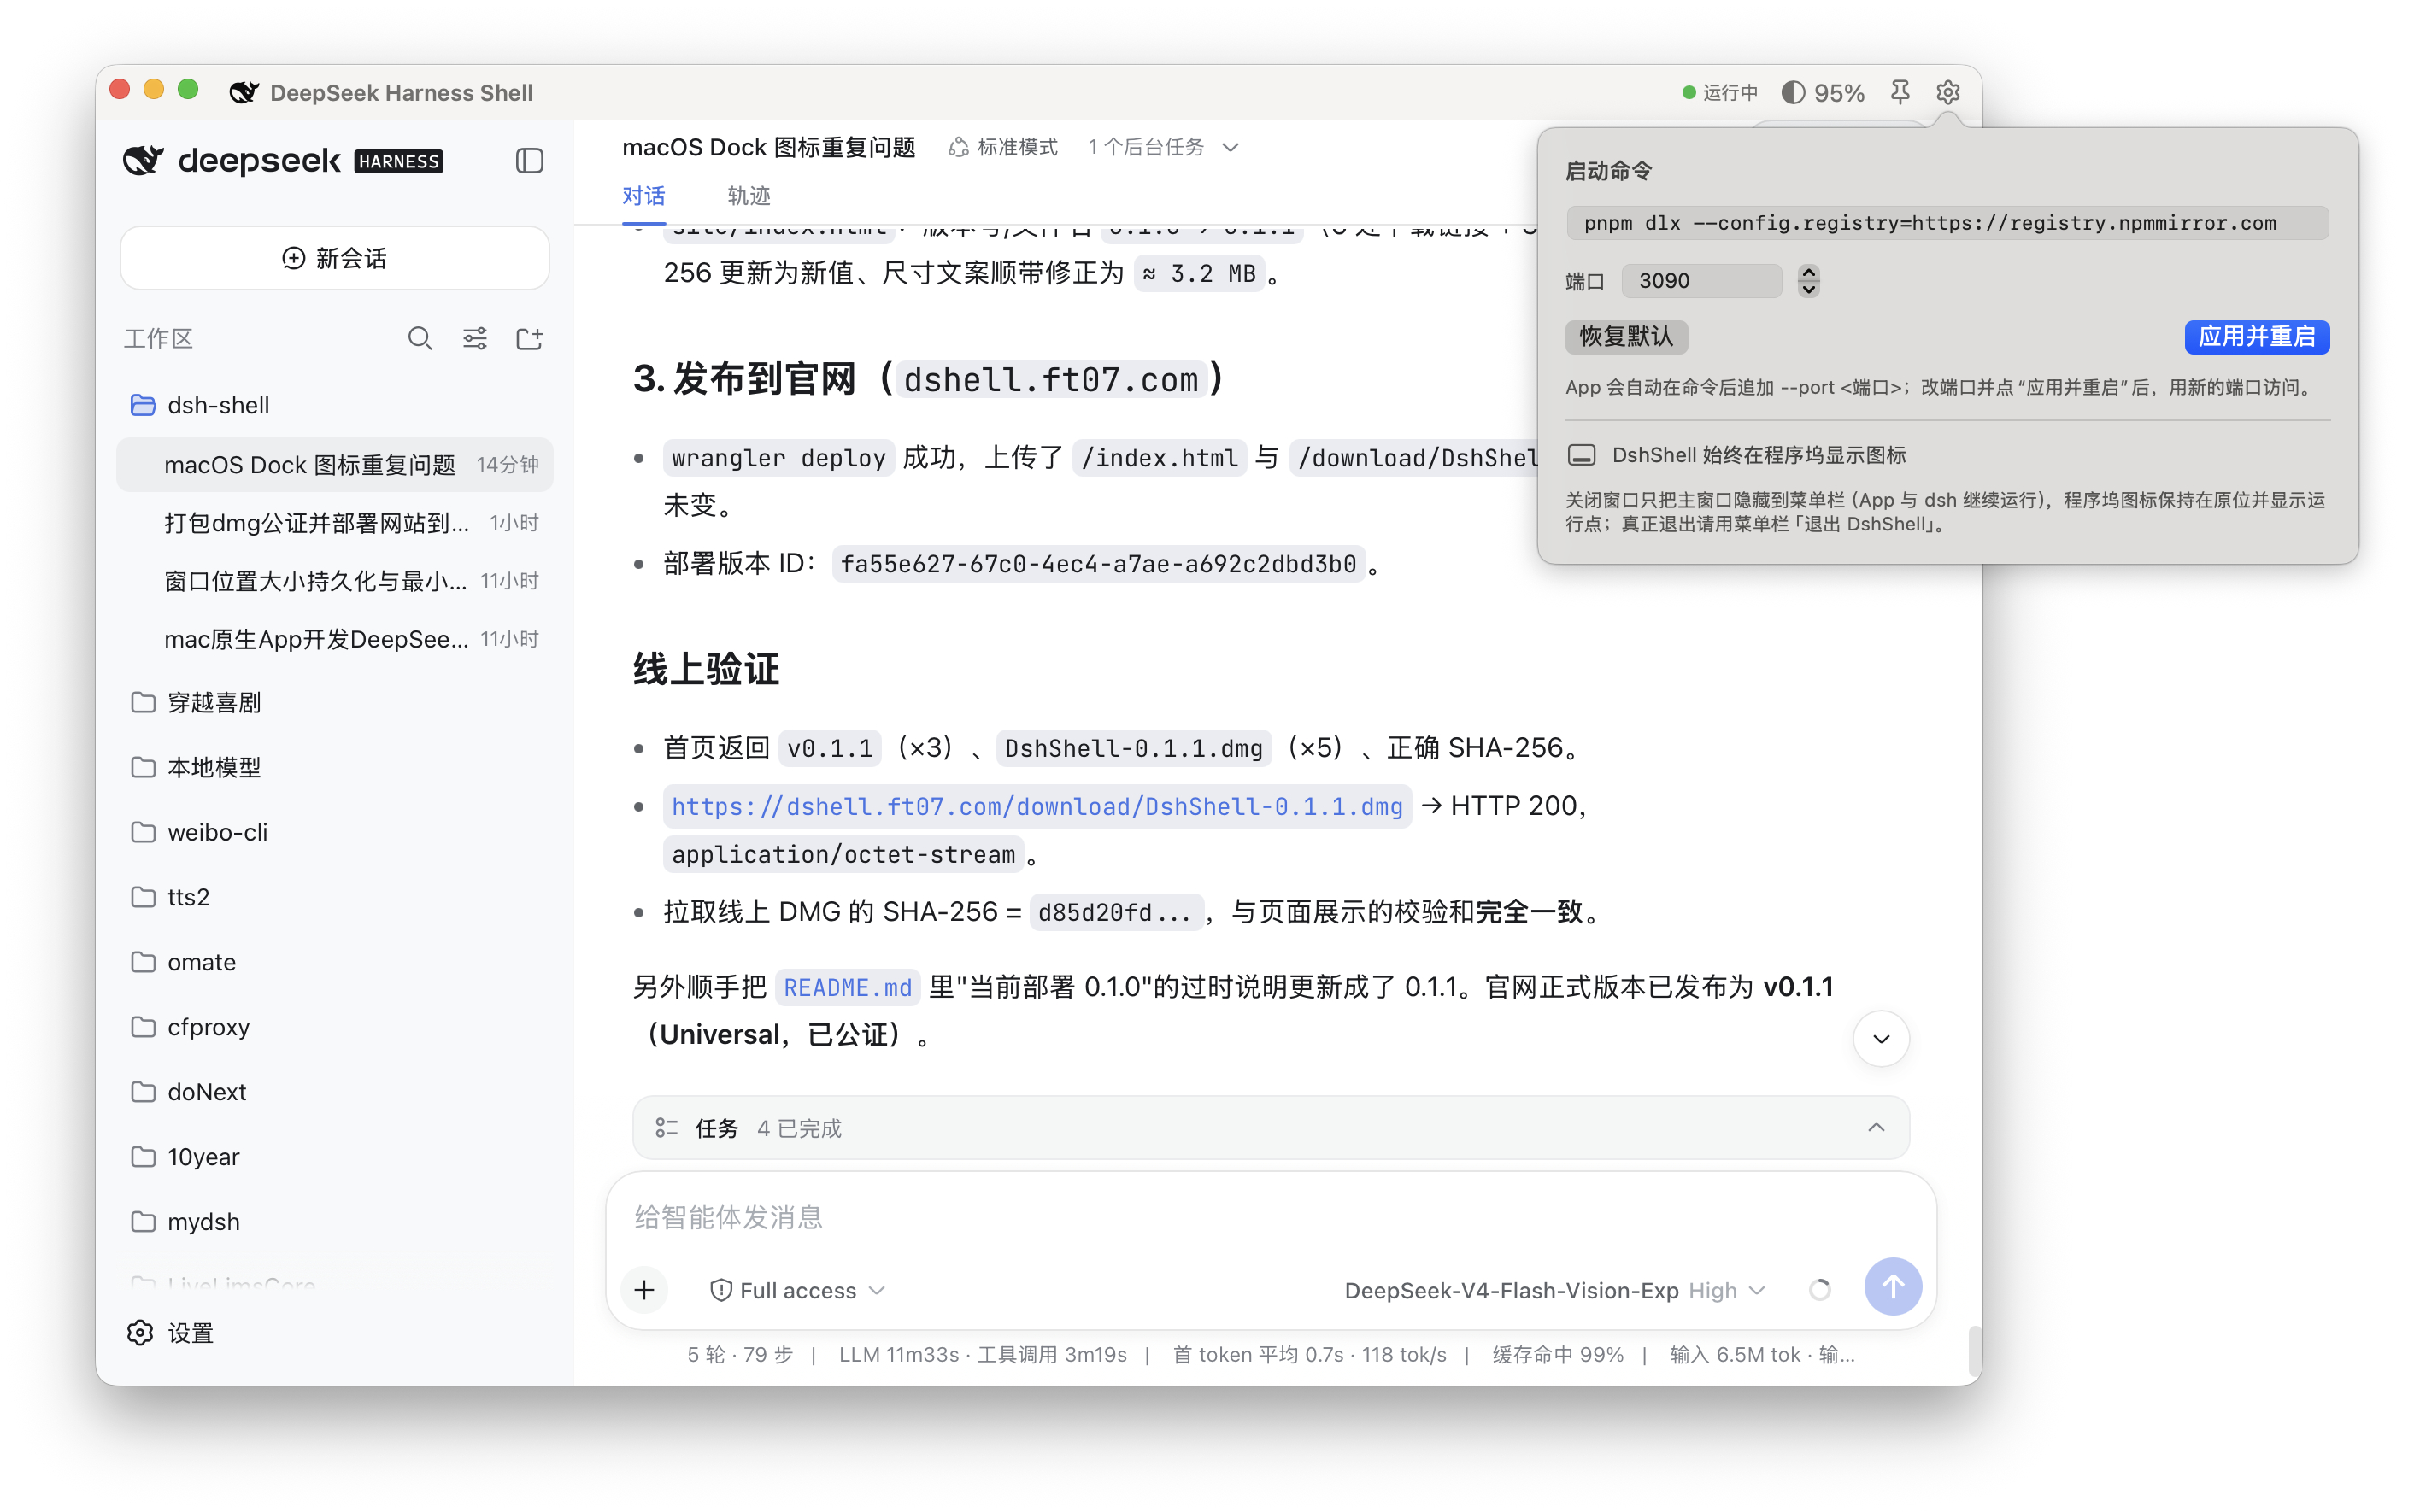
Task: Click the 5 轮 · 79 步 status entry
Action: coord(739,1355)
